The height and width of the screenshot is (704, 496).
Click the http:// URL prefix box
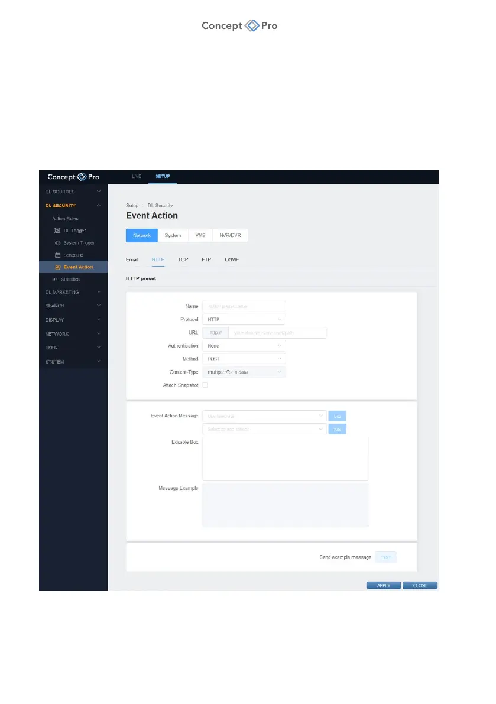[215, 333]
